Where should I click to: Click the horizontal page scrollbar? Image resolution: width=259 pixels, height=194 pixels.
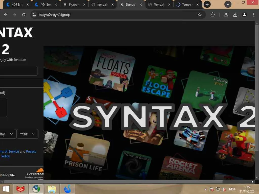113,182
